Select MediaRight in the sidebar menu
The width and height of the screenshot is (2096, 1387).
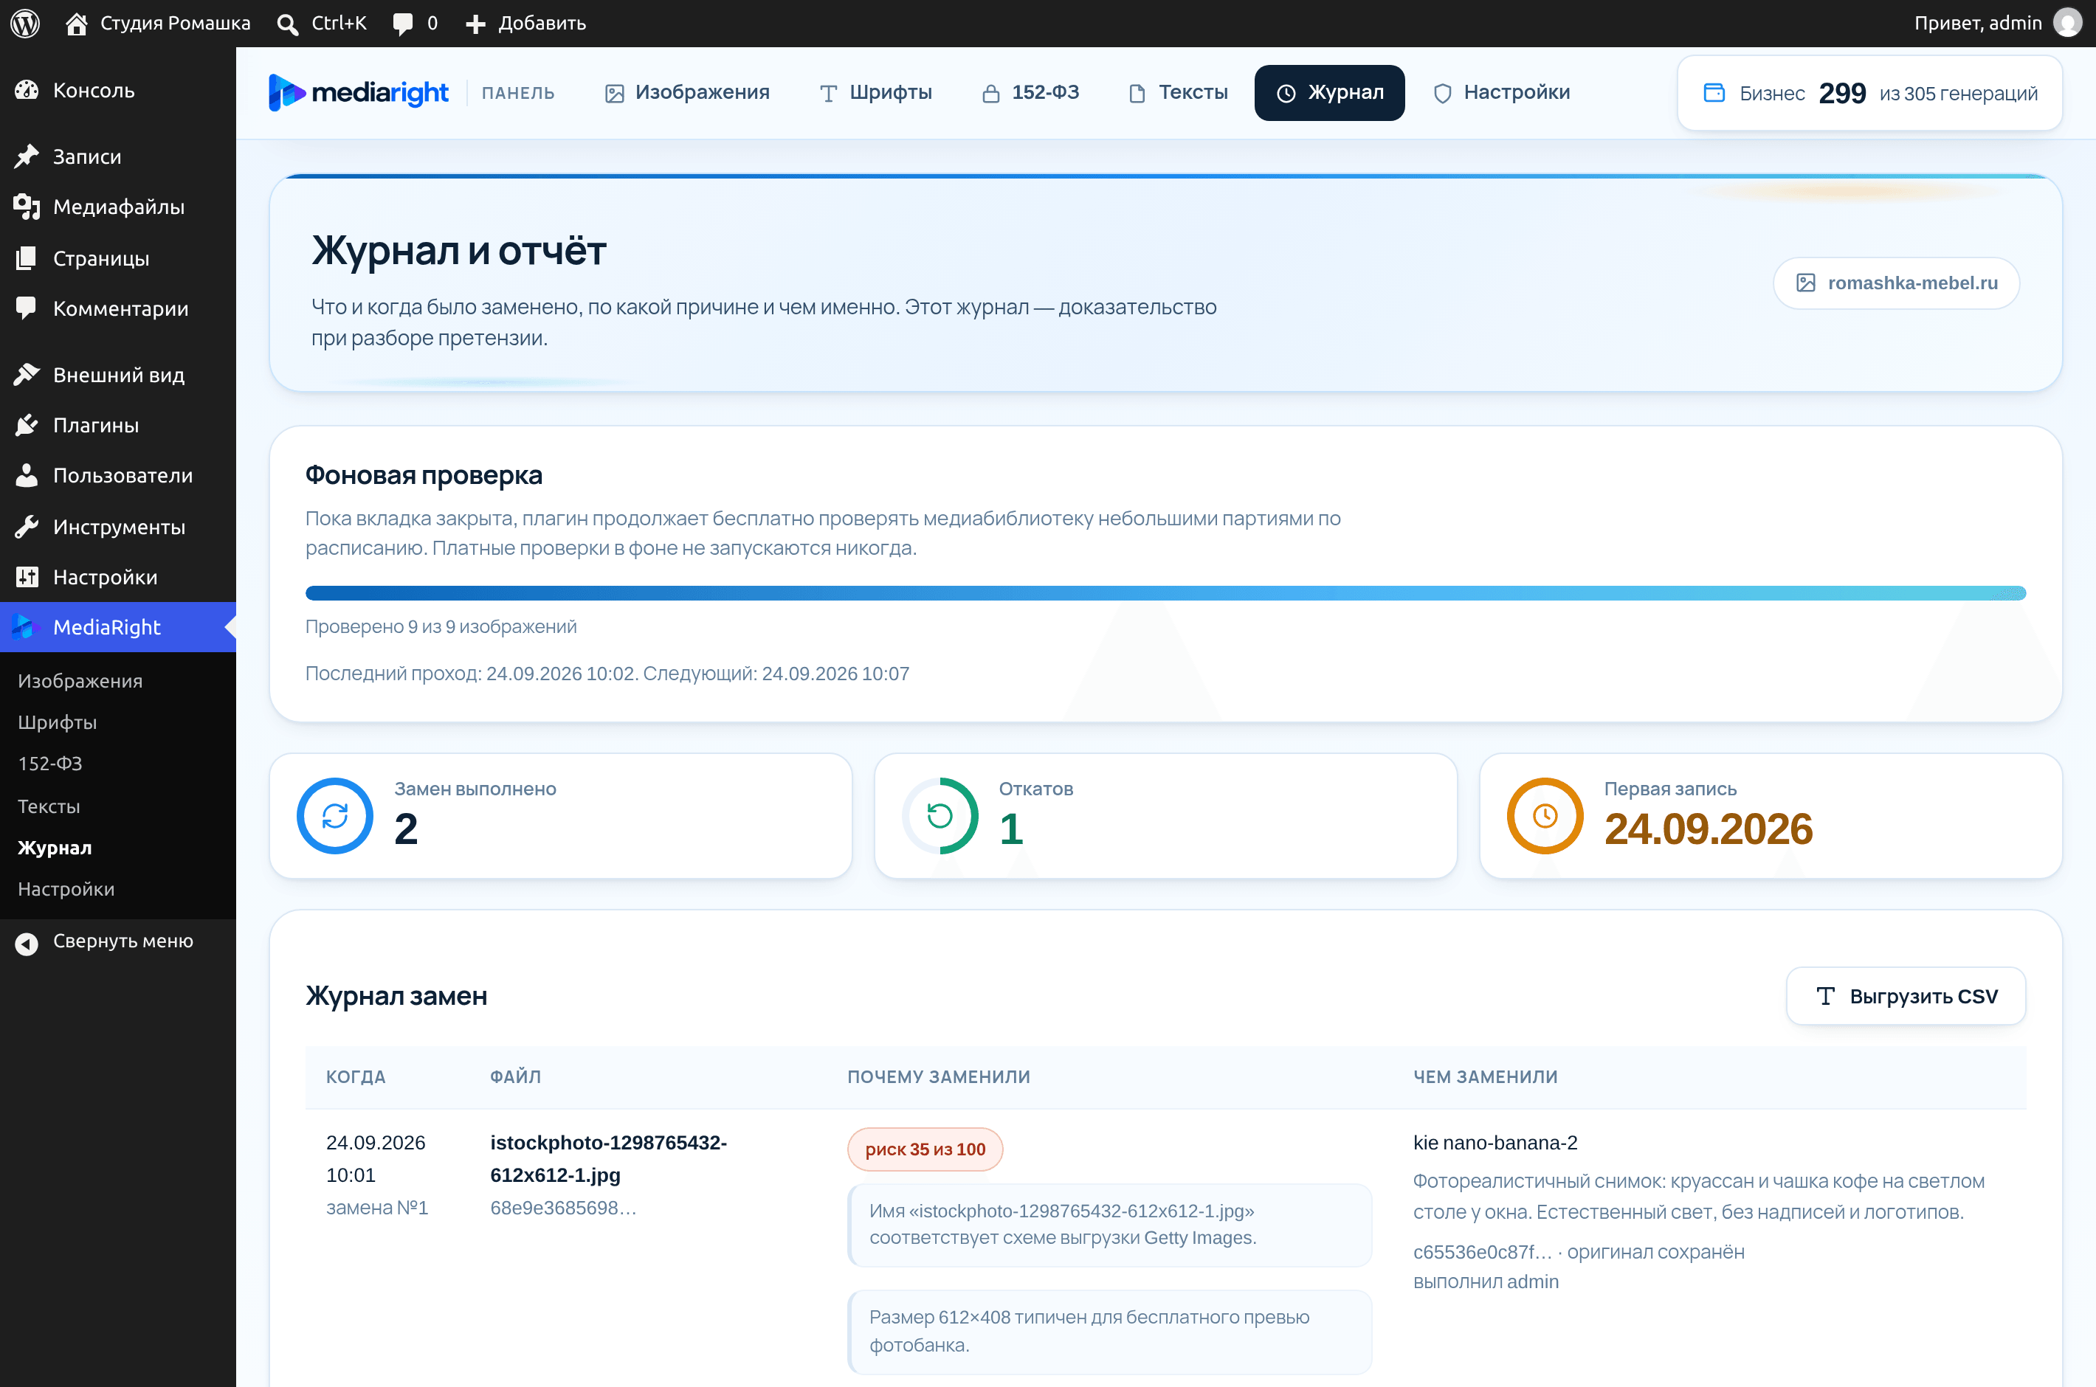click(x=117, y=627)
